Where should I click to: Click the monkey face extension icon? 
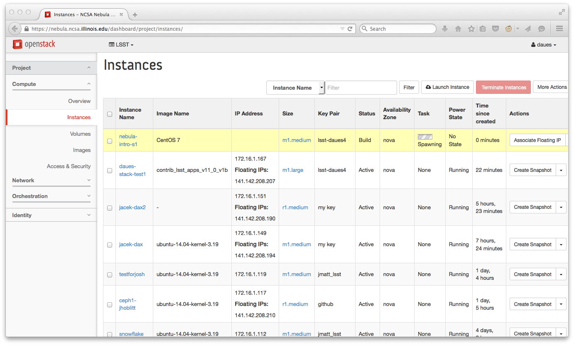point(508,29)
